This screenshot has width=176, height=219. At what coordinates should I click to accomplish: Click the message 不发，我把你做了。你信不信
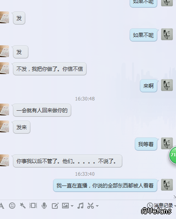pyautogui.click(x=49, y=69)
